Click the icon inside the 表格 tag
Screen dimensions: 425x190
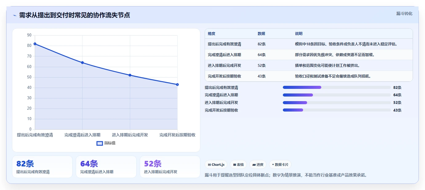coord(235,165)
